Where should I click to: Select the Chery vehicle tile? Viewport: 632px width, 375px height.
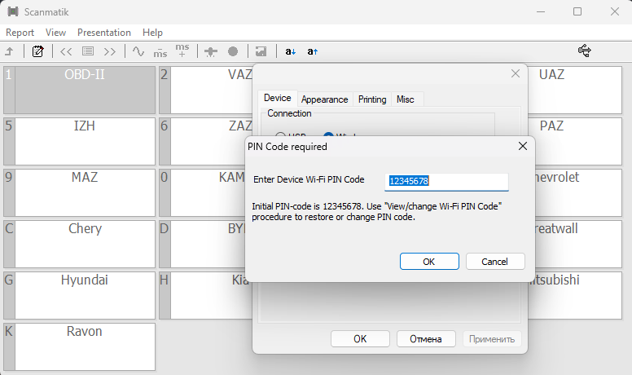click(85, 243)
